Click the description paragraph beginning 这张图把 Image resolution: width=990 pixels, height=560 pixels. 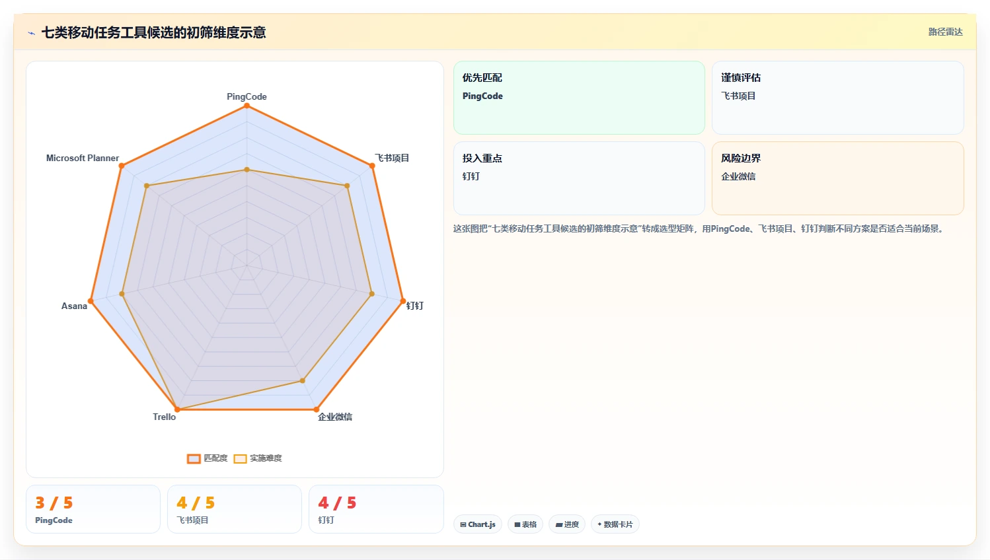tap(699, 228)
